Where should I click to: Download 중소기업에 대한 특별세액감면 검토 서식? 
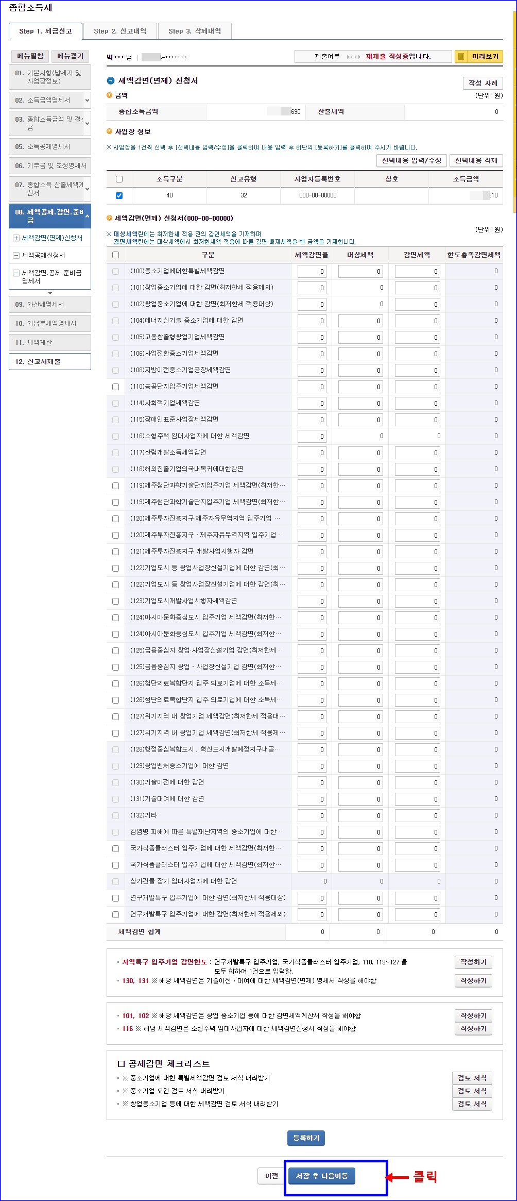click(472, 1078)
